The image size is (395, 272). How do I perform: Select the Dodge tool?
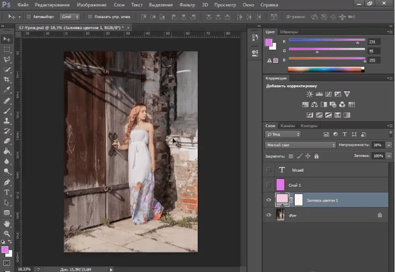pos(7,171)
